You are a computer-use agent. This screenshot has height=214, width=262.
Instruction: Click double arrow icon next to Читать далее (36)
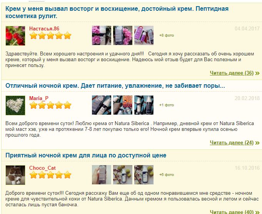[x=257, y=73]
